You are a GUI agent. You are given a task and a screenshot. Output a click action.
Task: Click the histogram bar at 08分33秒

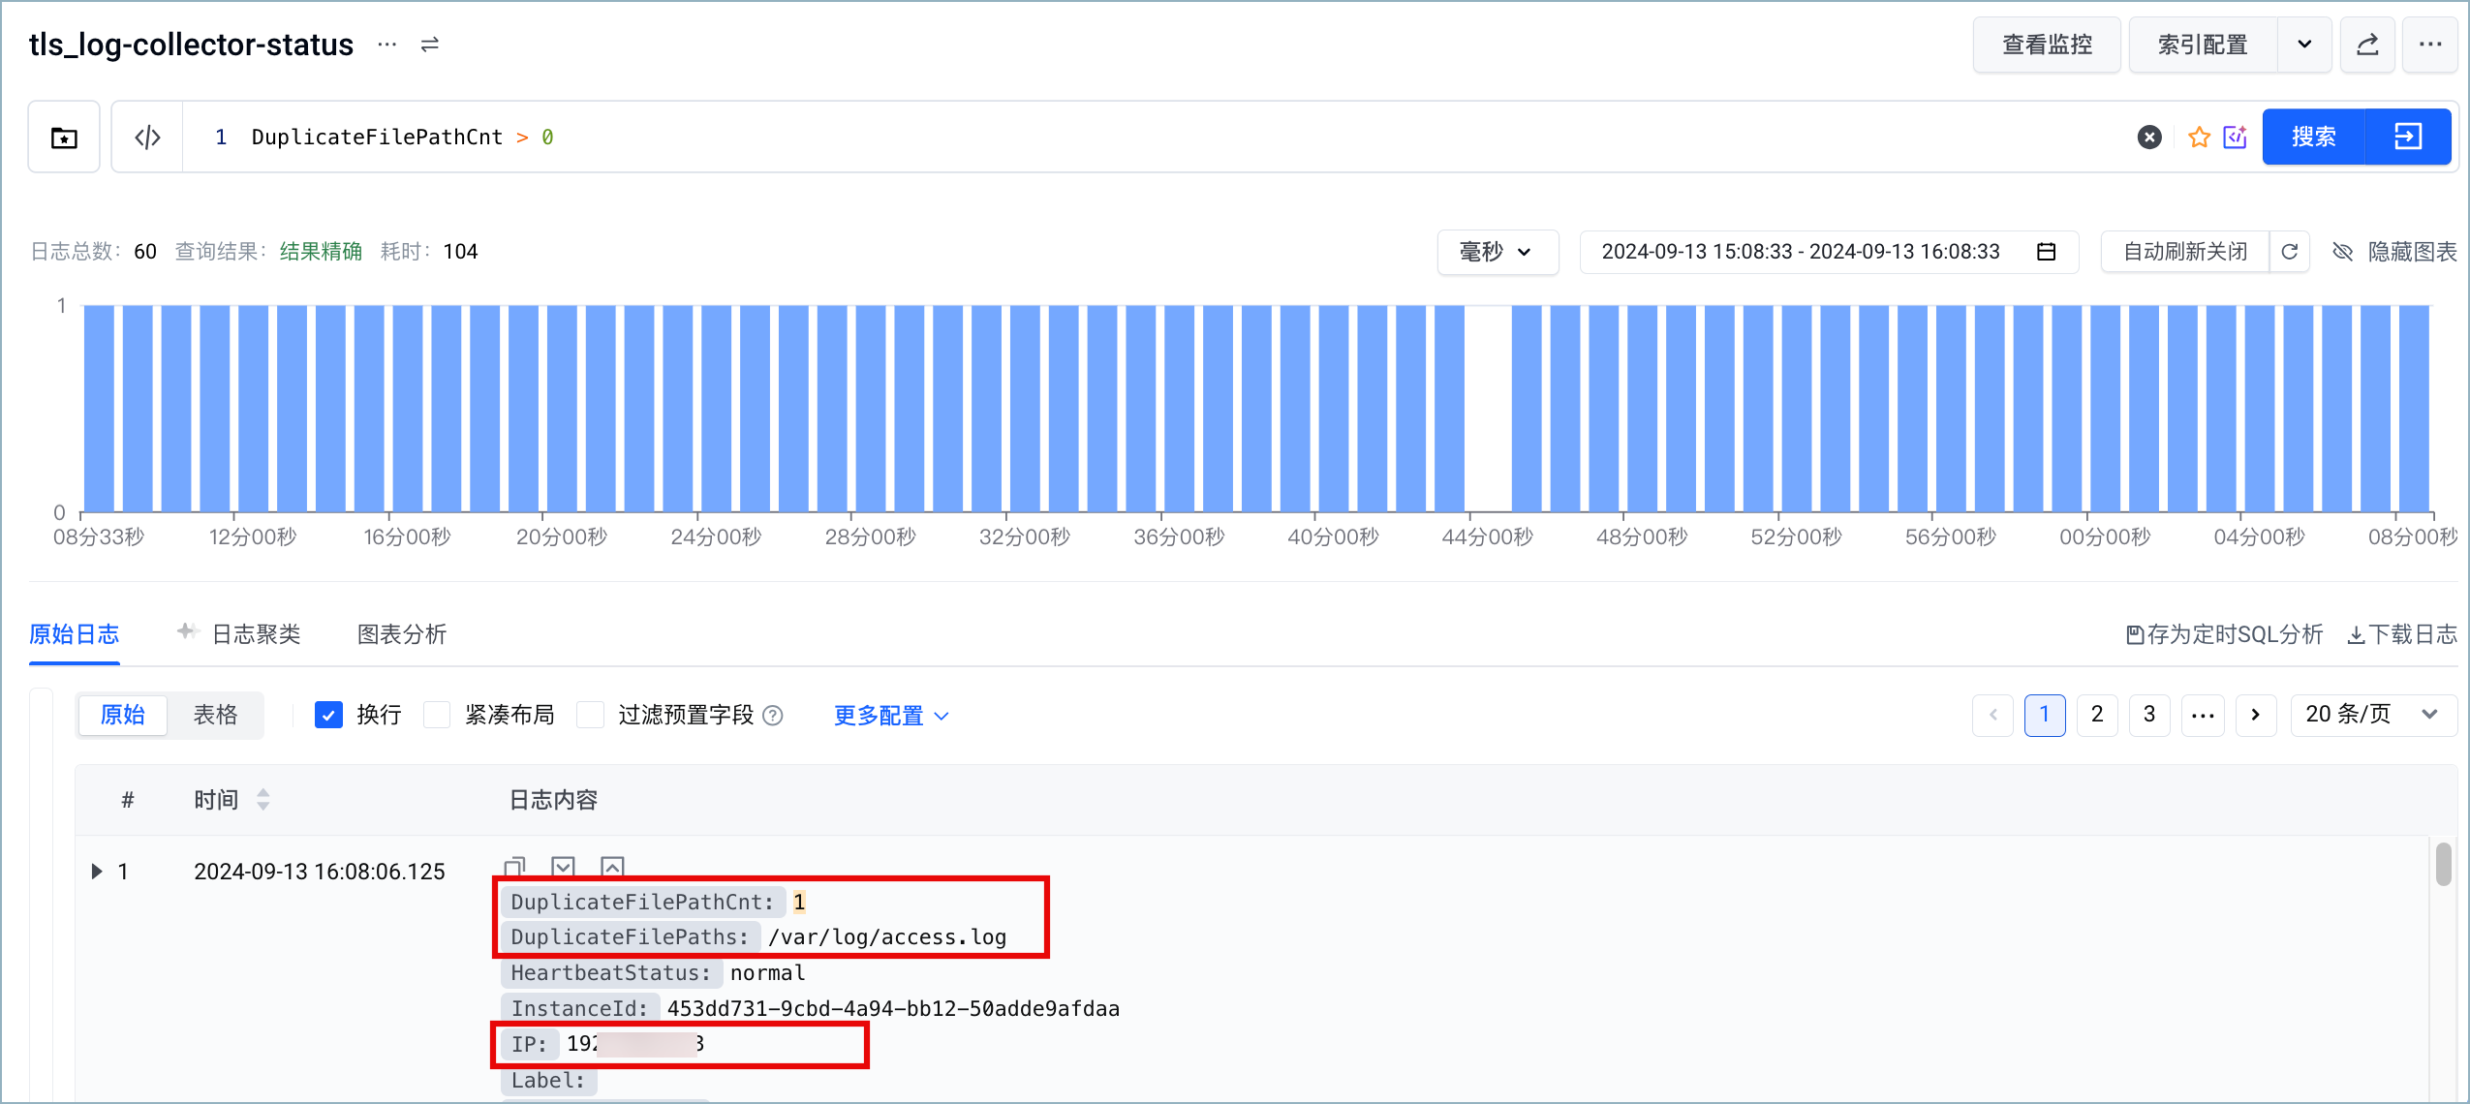(x=99, y=409)
